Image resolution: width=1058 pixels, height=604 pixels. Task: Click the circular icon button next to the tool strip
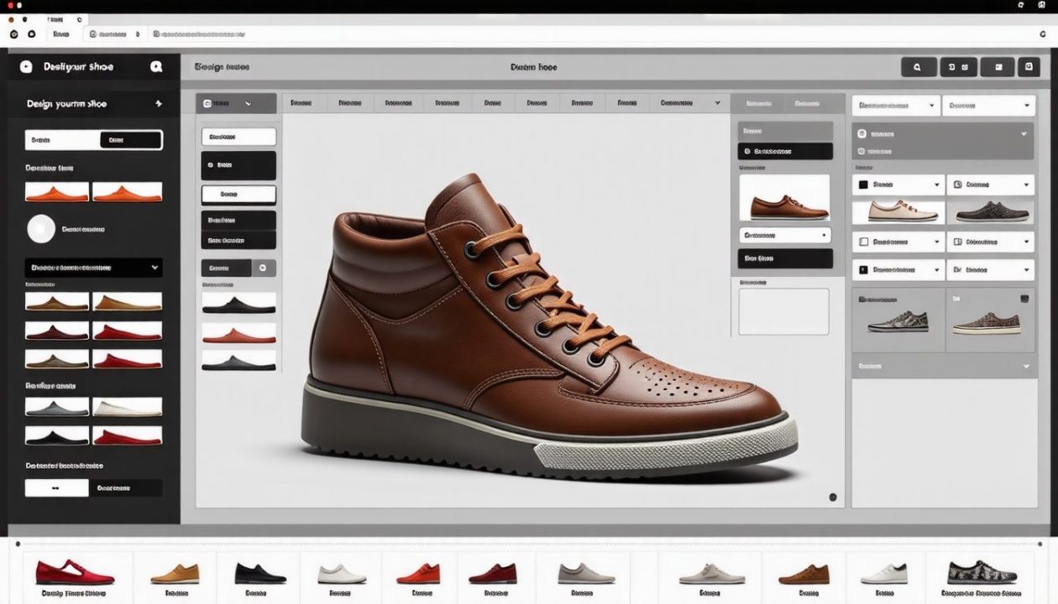click(x=264, y=268)
